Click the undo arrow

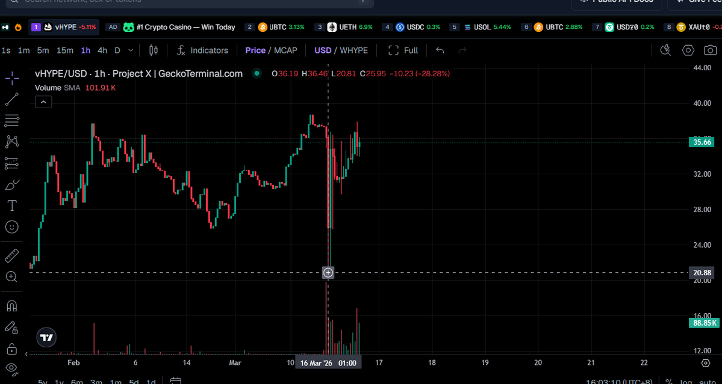(440, 50)
